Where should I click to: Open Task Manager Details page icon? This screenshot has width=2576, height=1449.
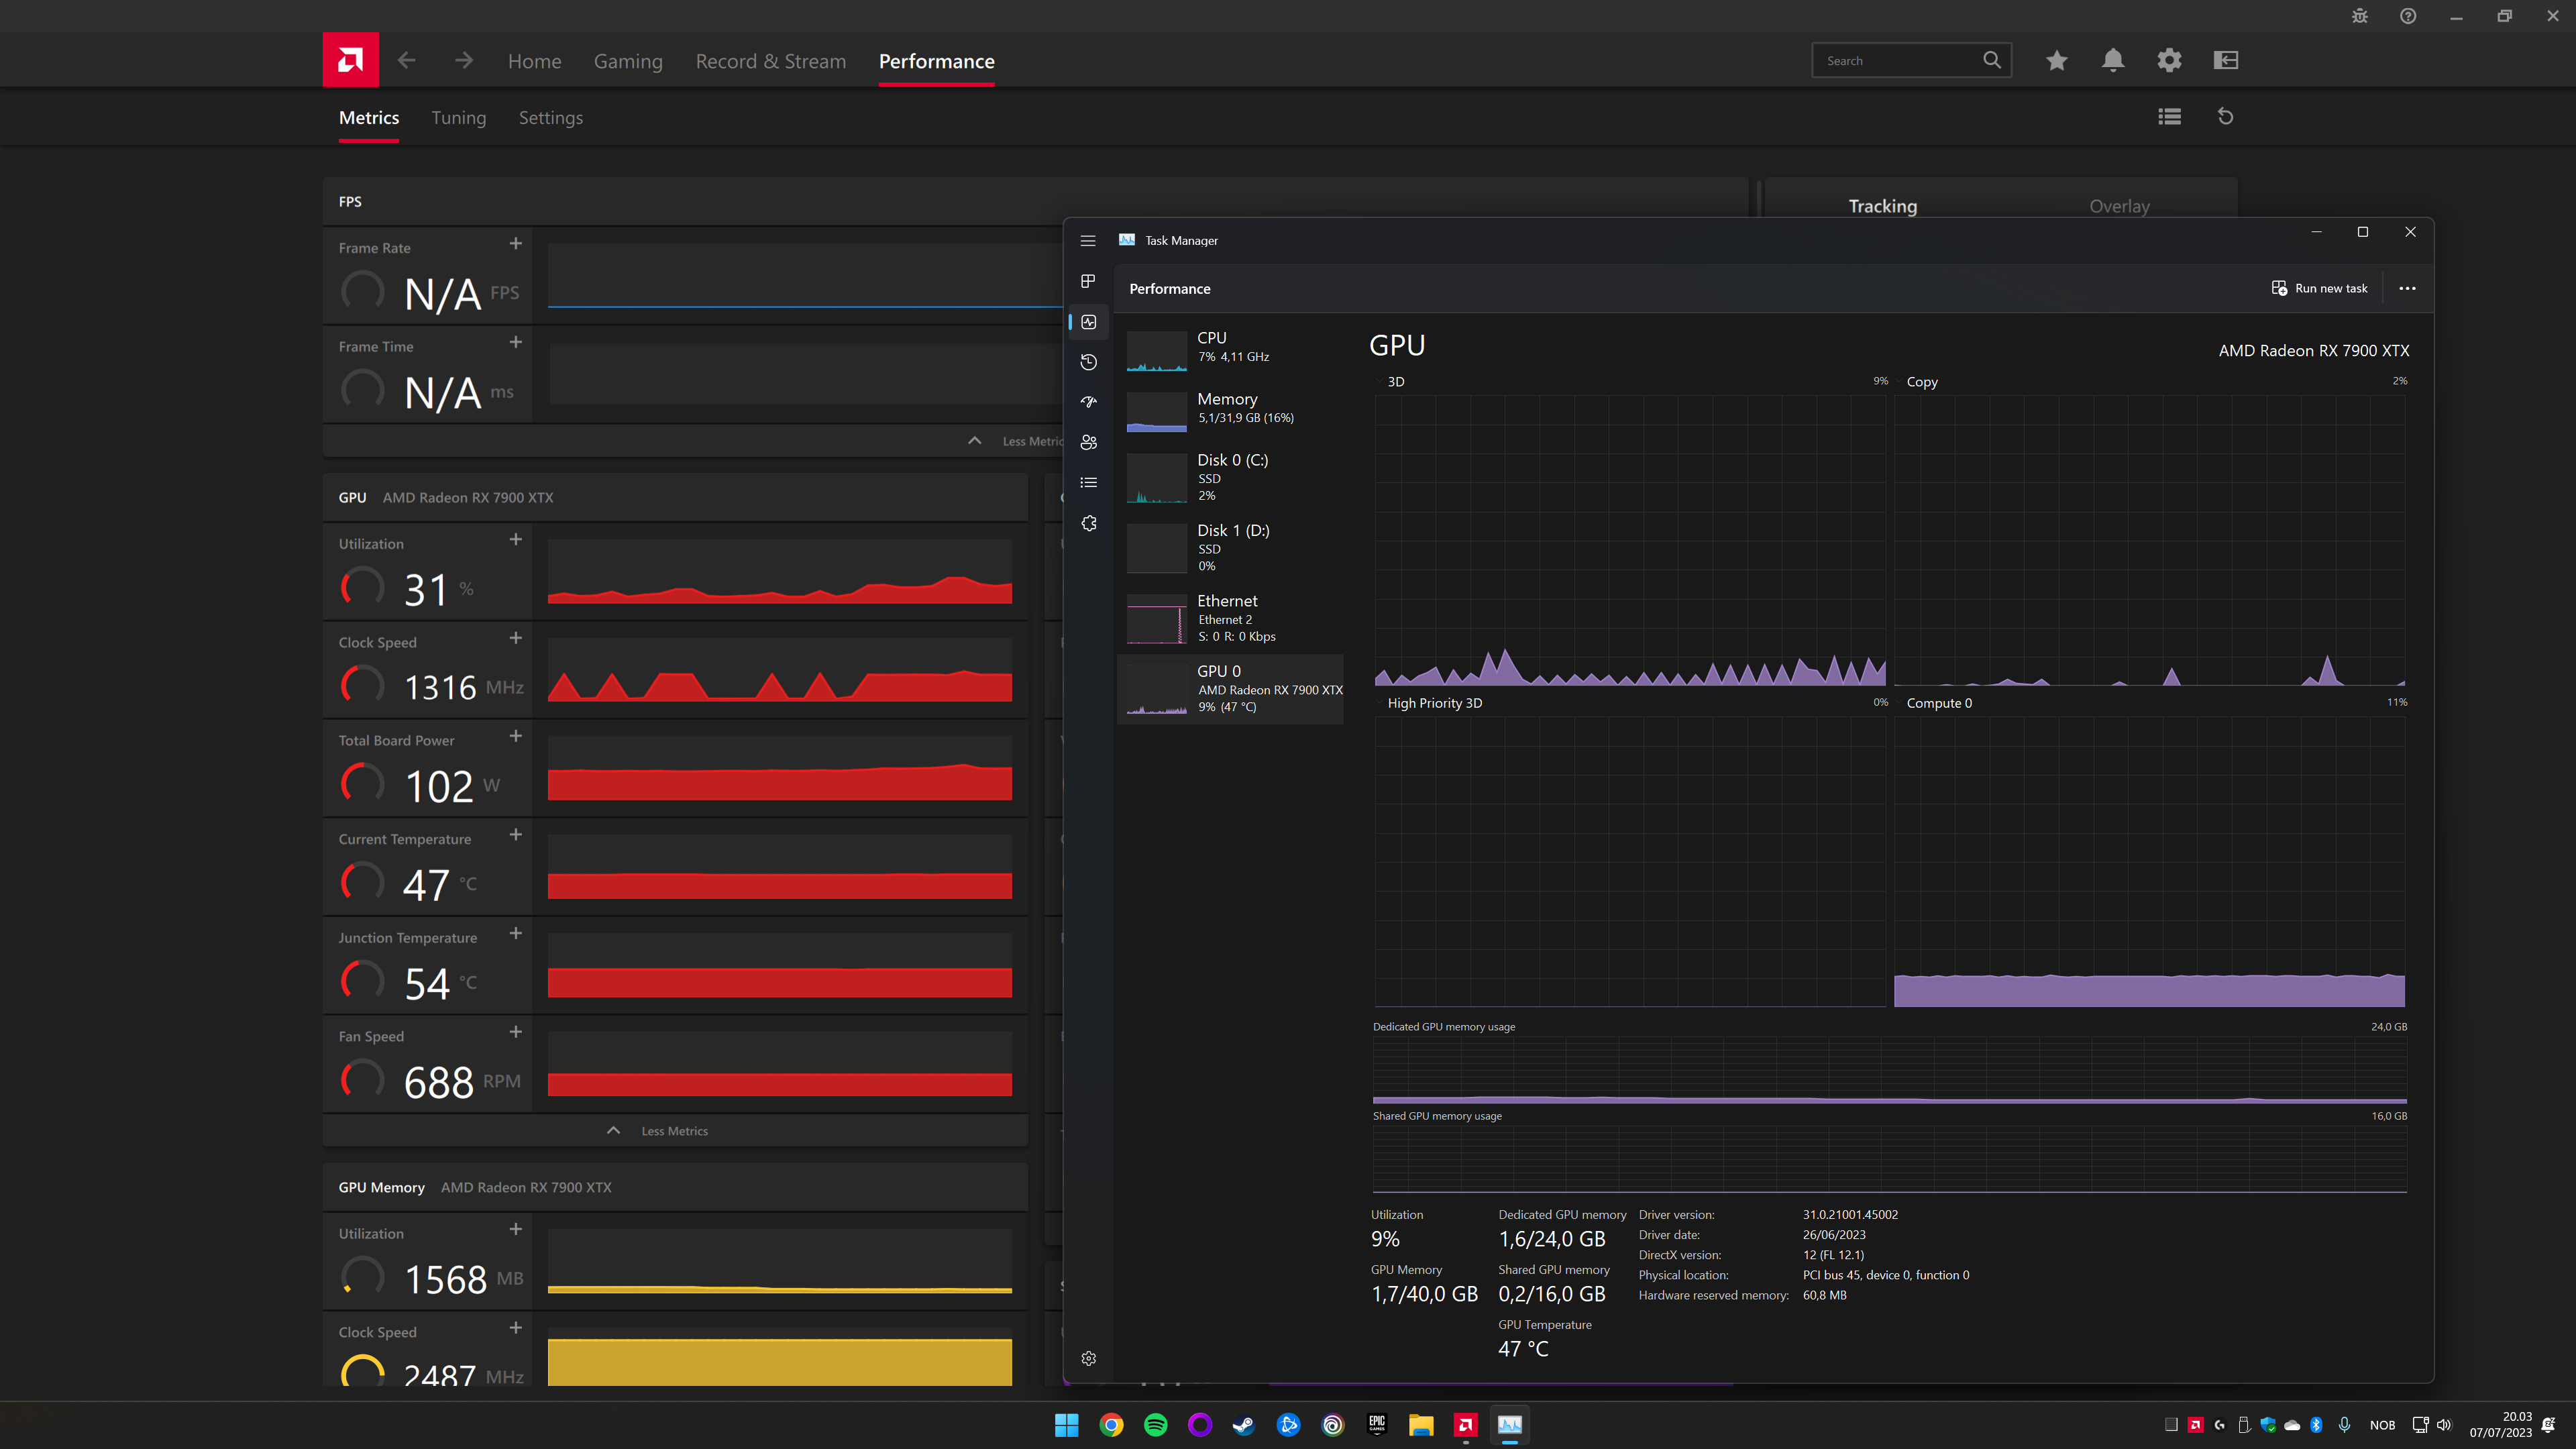click(x=1089, y=483)
